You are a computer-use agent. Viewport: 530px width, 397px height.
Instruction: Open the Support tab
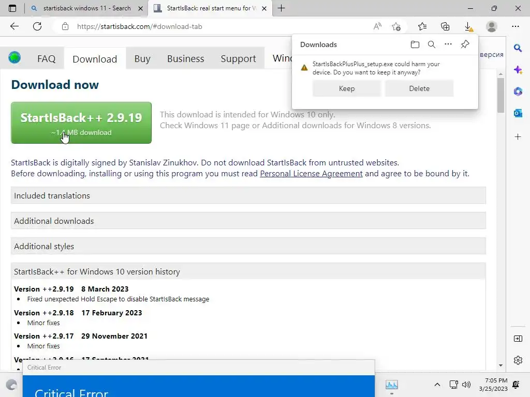(238, 59)
